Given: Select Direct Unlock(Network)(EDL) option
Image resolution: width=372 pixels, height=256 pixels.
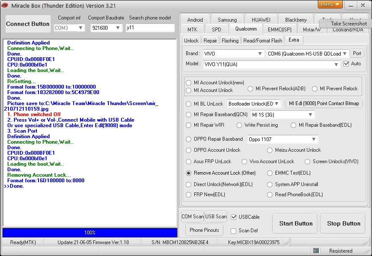Looking at the screenshot, I should [189, 184].
